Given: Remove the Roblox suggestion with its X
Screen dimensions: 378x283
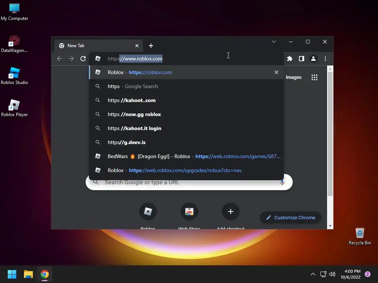Looking at the screenshot, I should (276, 72).
